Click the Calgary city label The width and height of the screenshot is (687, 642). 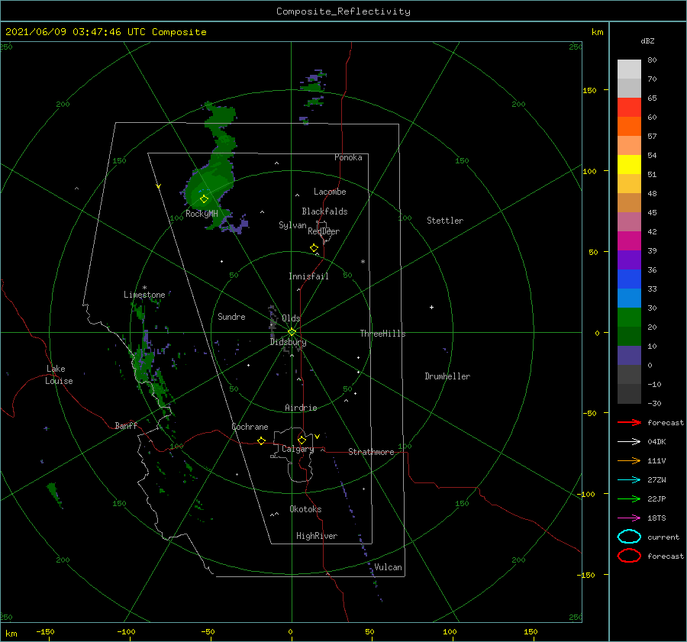click(x=298, y=449)
